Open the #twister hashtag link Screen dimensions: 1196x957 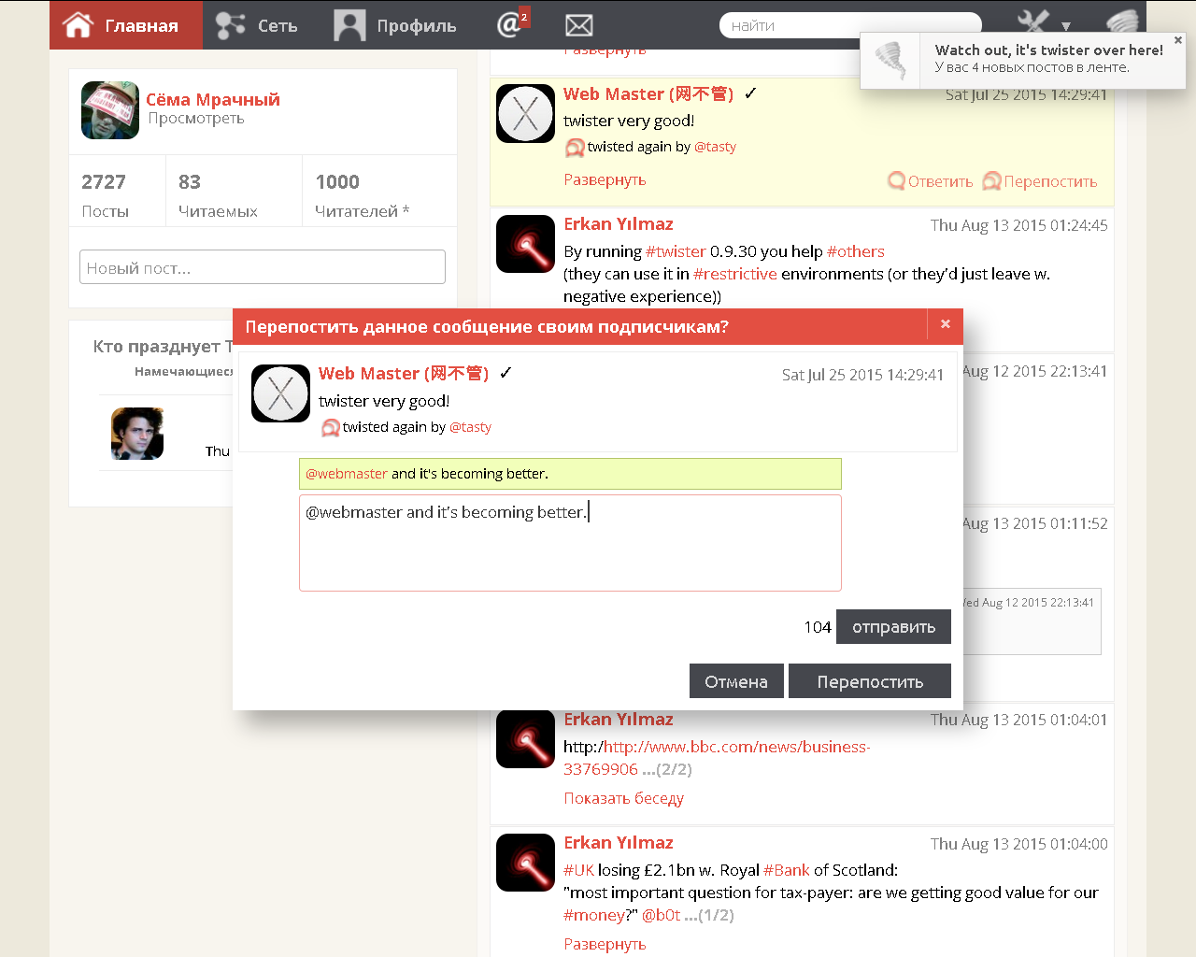(x=676, y=251)
